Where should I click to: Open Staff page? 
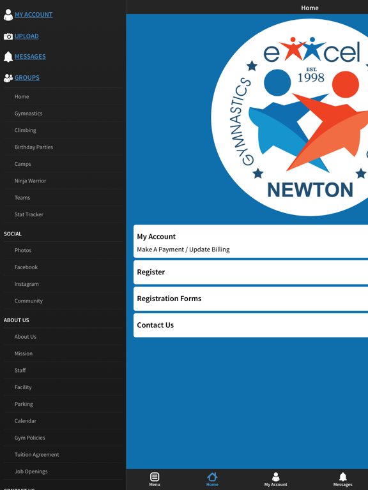click(63, 371)
